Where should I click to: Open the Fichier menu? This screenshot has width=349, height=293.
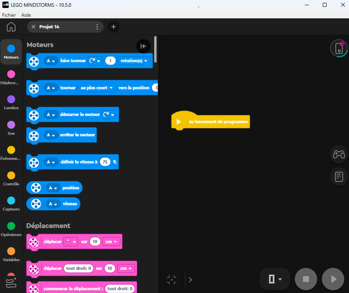[x=9, y=15]
